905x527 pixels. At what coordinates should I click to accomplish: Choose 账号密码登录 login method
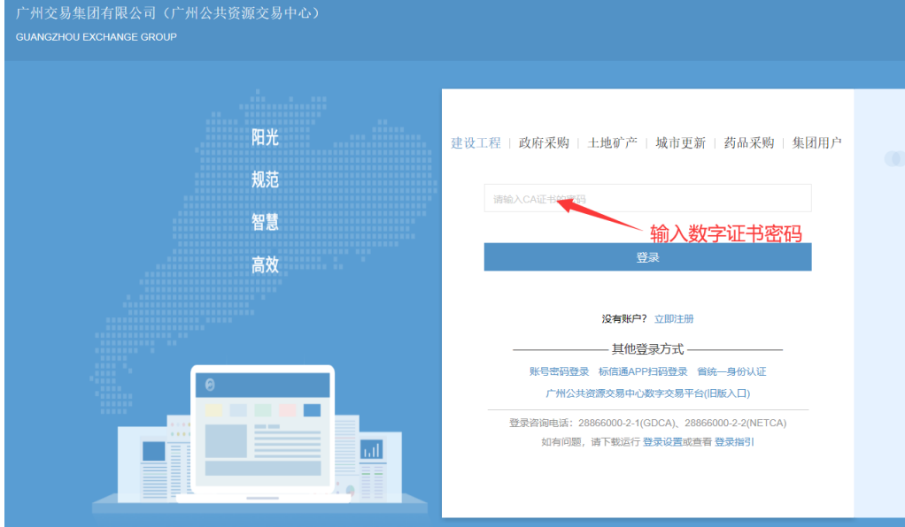tap(559, 372)
